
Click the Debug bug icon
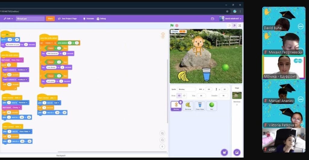pyautogui.click(x=98, y=19)
